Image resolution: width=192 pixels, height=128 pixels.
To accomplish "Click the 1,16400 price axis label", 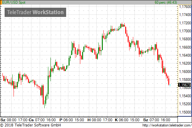I will click(185, 55).
